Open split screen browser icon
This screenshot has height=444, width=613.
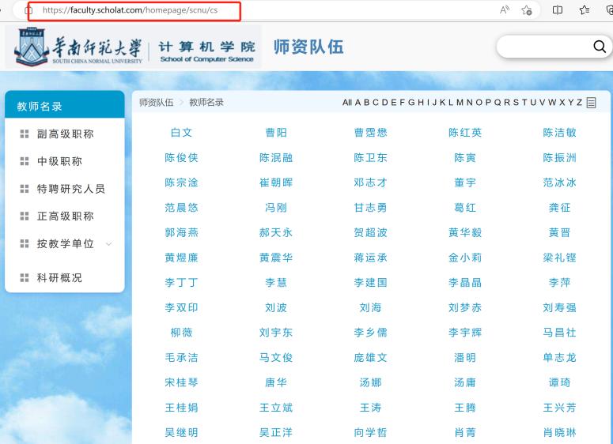click(557, 10)
